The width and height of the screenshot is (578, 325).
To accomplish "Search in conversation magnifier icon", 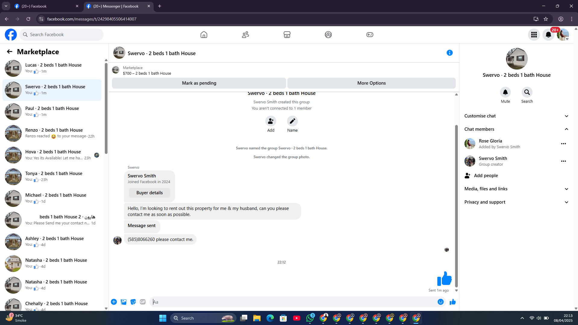I will tap(527, 92).
